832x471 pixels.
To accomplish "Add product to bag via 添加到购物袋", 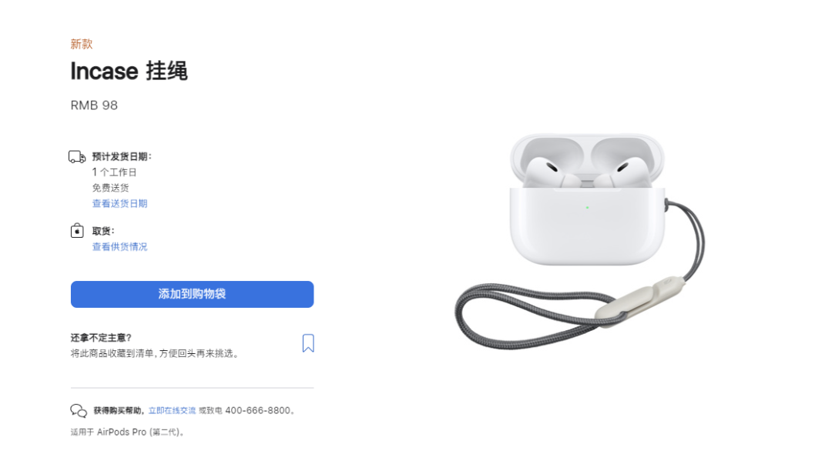I will coord(192,294).
